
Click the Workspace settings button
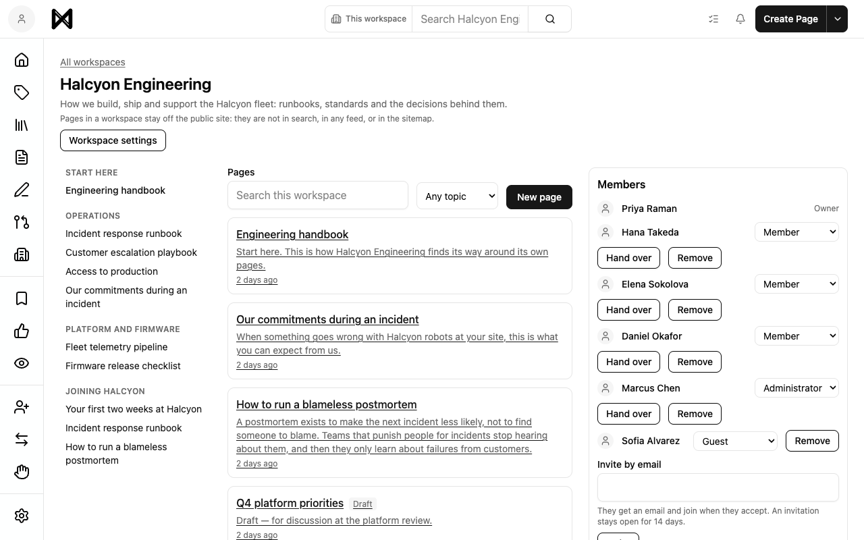113,140
